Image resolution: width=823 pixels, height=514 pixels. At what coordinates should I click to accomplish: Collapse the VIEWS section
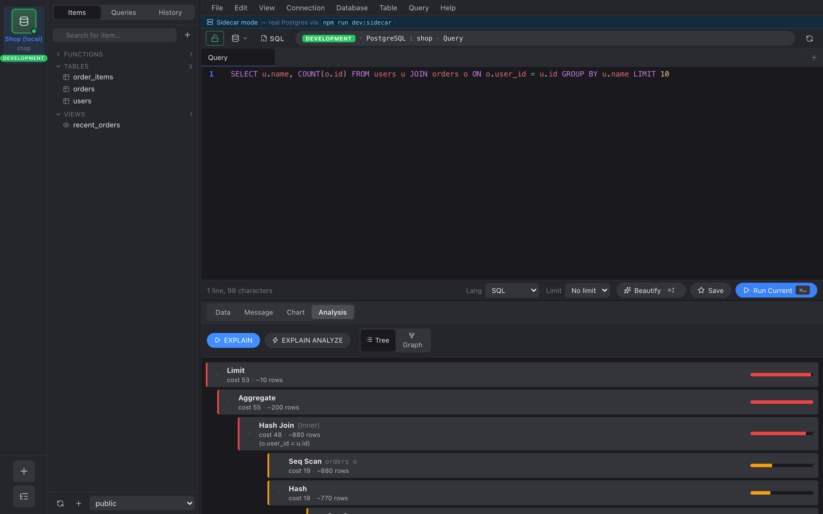(x=58, y=114)
